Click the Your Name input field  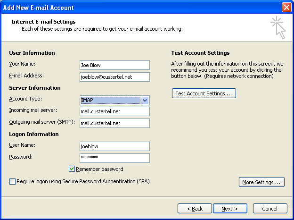114,65
